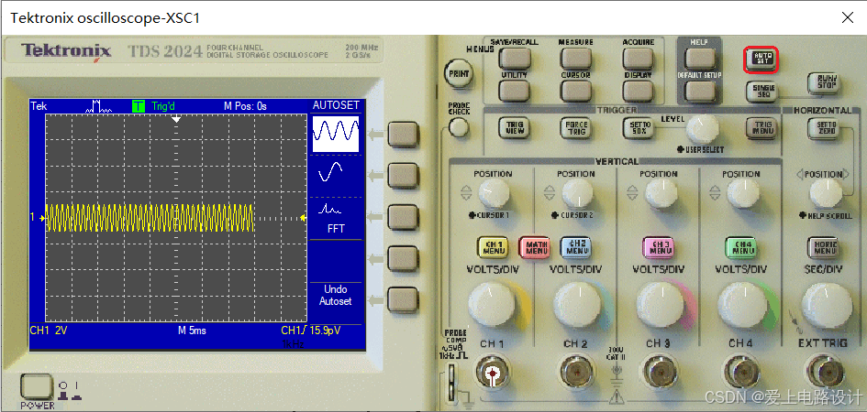Image resolution: width=867 pixels, height=412 pixels.
Task: Click the SET TO ZERO horizontal button
Action: tap(826, 128)
